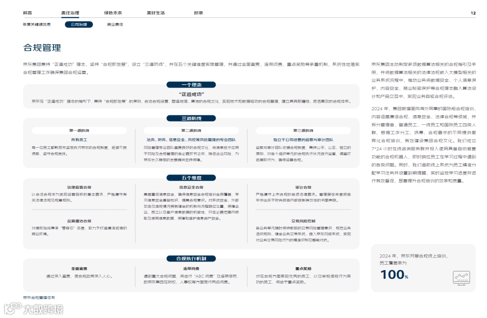Screen dimensions: 487x318
Task: Select 年度关键绩效表 sub-navigation item
Action: click(x=37, y=24)
